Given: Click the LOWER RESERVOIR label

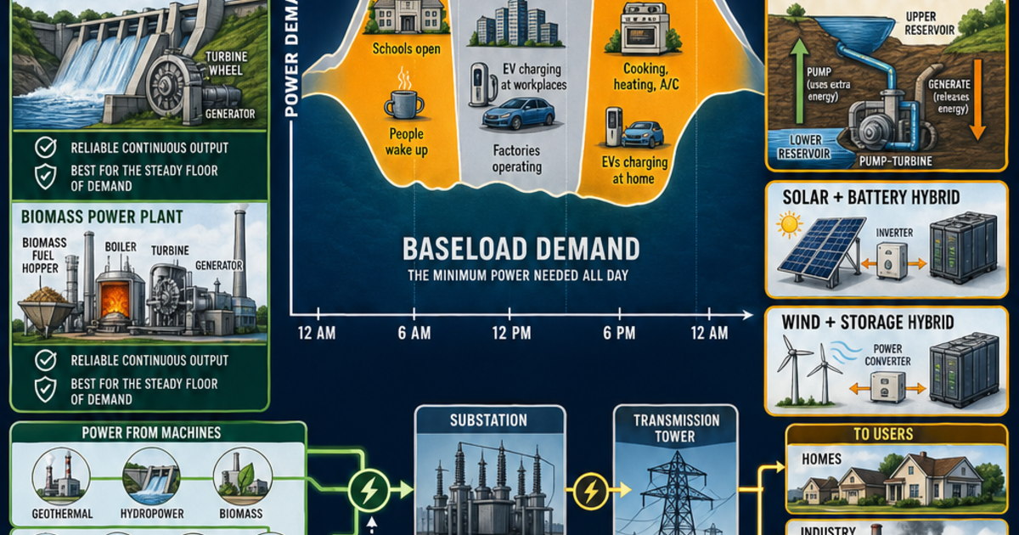Looking at the screenshot, I should 804,147.
